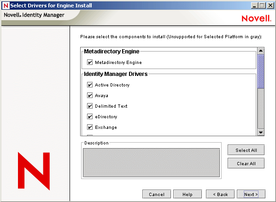Uncheck the Metadirectory Engine checkbox
The image size is (276, 202).
pos(90,62)
